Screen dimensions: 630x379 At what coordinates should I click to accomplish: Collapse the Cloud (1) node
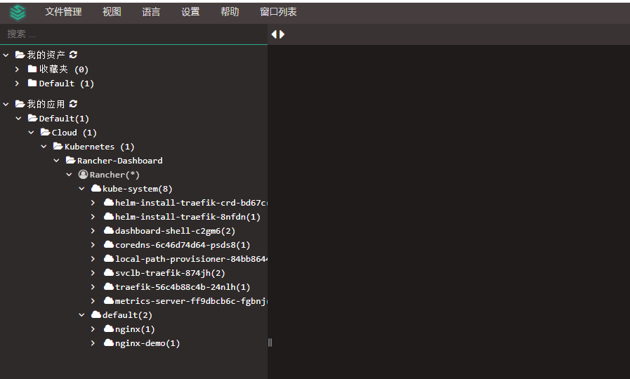(x=32, y=132)
